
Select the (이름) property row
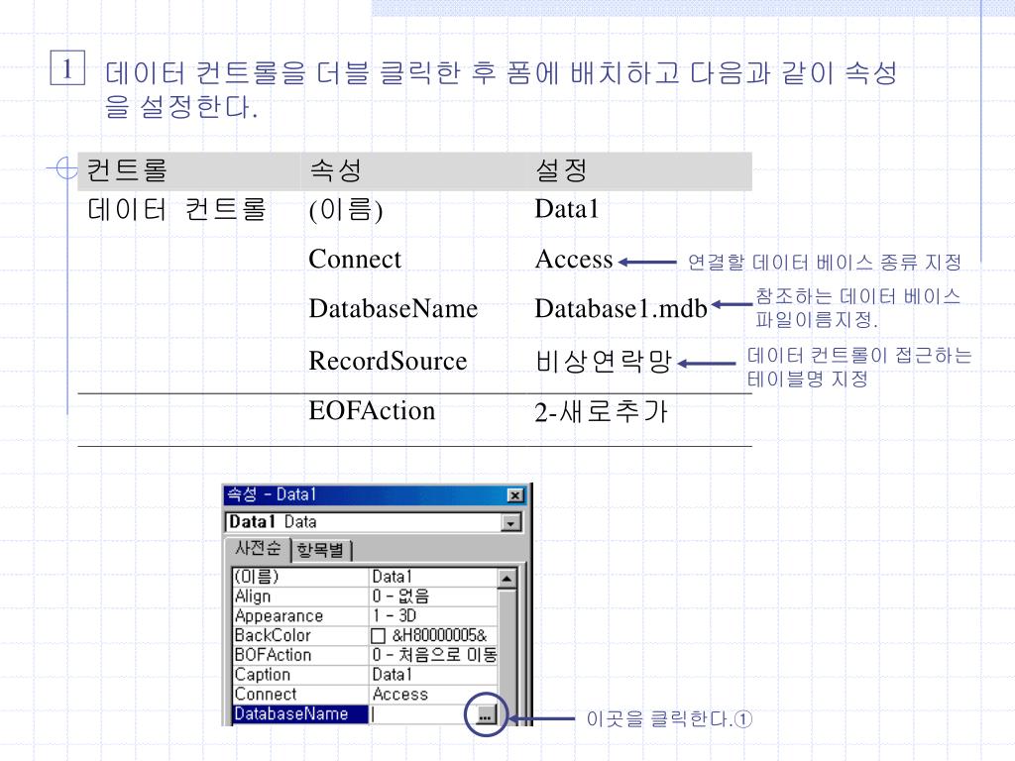tap(365, 577)
